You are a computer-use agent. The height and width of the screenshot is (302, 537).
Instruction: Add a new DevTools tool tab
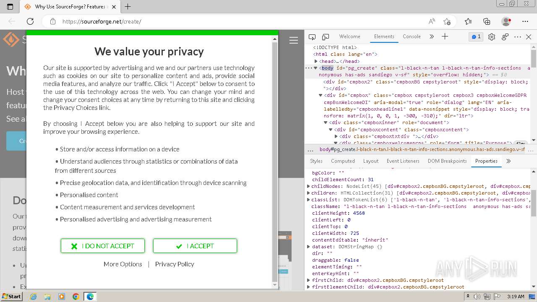coord(445,36)
